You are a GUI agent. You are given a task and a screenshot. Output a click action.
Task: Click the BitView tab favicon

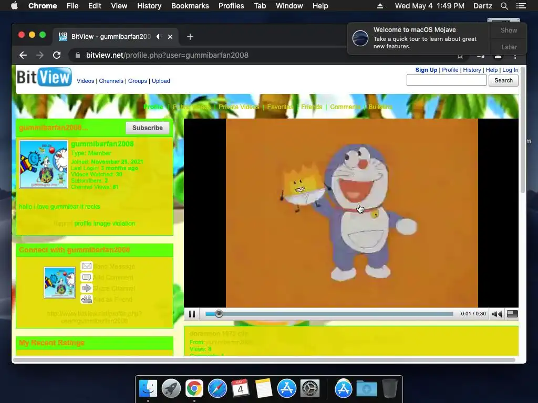[63, 37]
